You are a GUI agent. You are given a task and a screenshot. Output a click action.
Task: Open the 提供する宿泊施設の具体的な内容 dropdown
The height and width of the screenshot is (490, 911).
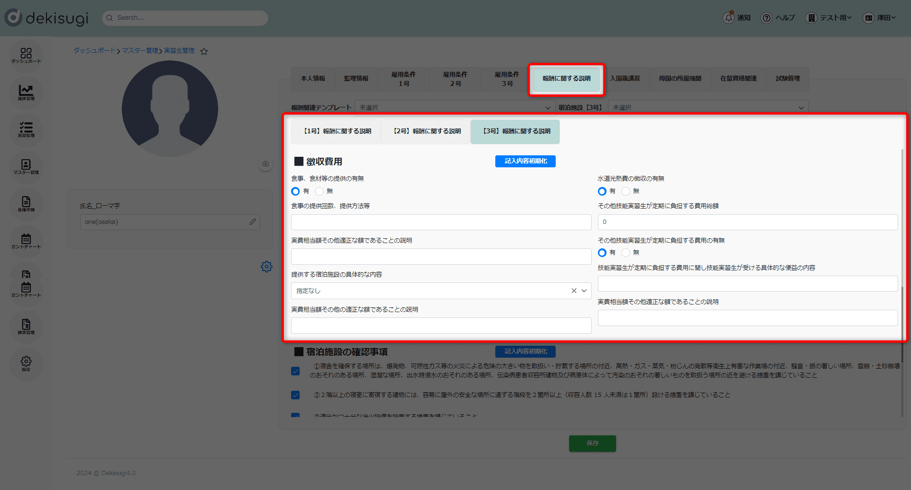coord(584,291)
